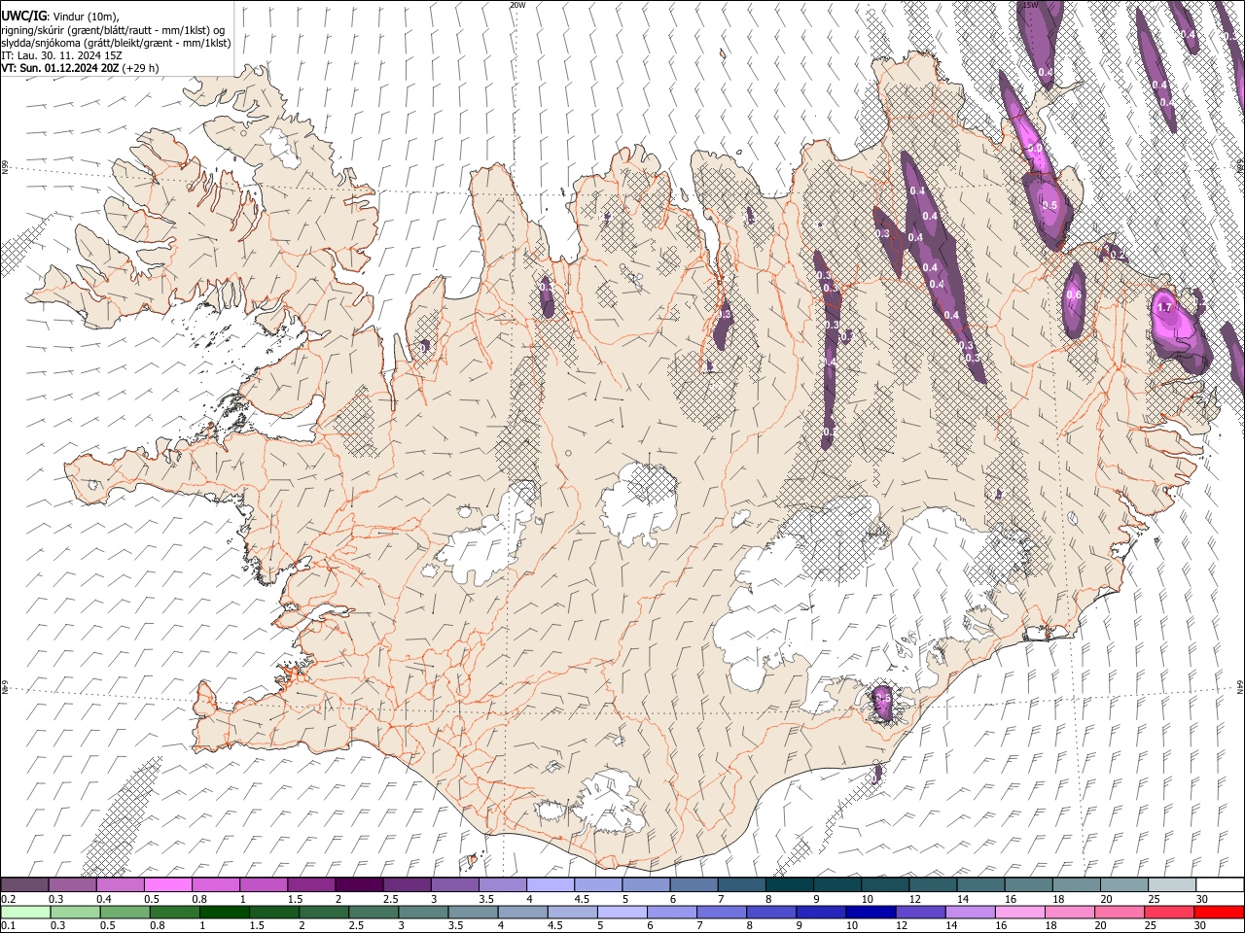Viewport: 1245px width, 933px height.
Task: Click the 'UWC/IG' header title
Action: pyautogui.click(x=23, y=17)
